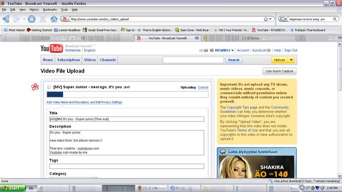Screen dimensions: 342x192
Task: Open the Account link
Action: tap(243, 50)
